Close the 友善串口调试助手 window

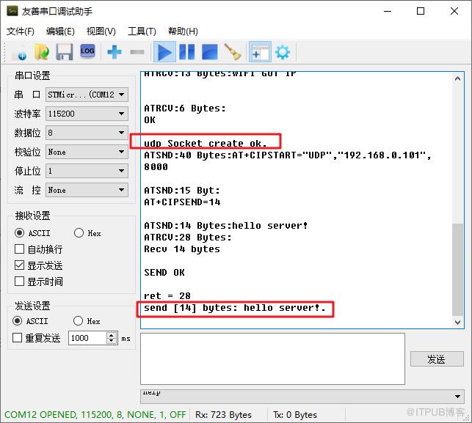tap(454, 12)
